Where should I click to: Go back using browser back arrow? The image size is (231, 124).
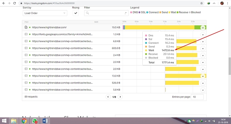click(4, 3)
